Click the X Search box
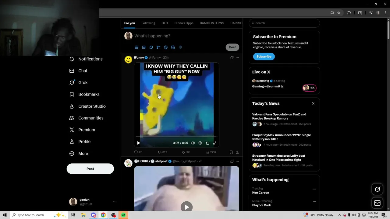Image resolution: width=390 pixels, height=219 pixels. pos(284,23)
